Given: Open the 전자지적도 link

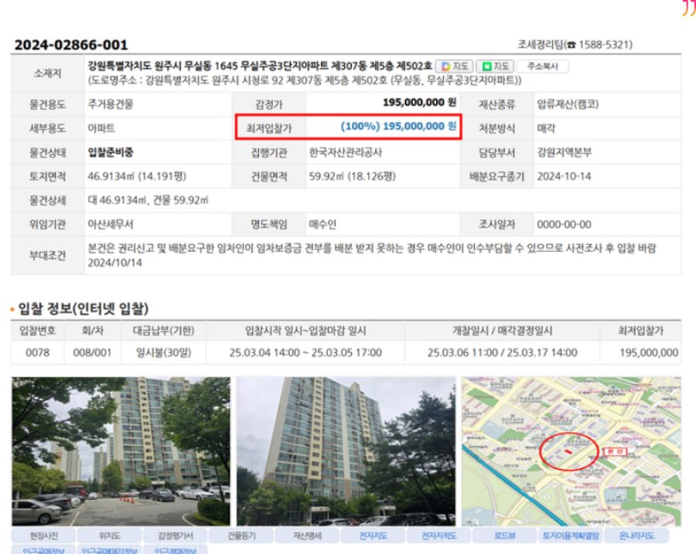Looking at the screenshot, I should pos(438,535).
